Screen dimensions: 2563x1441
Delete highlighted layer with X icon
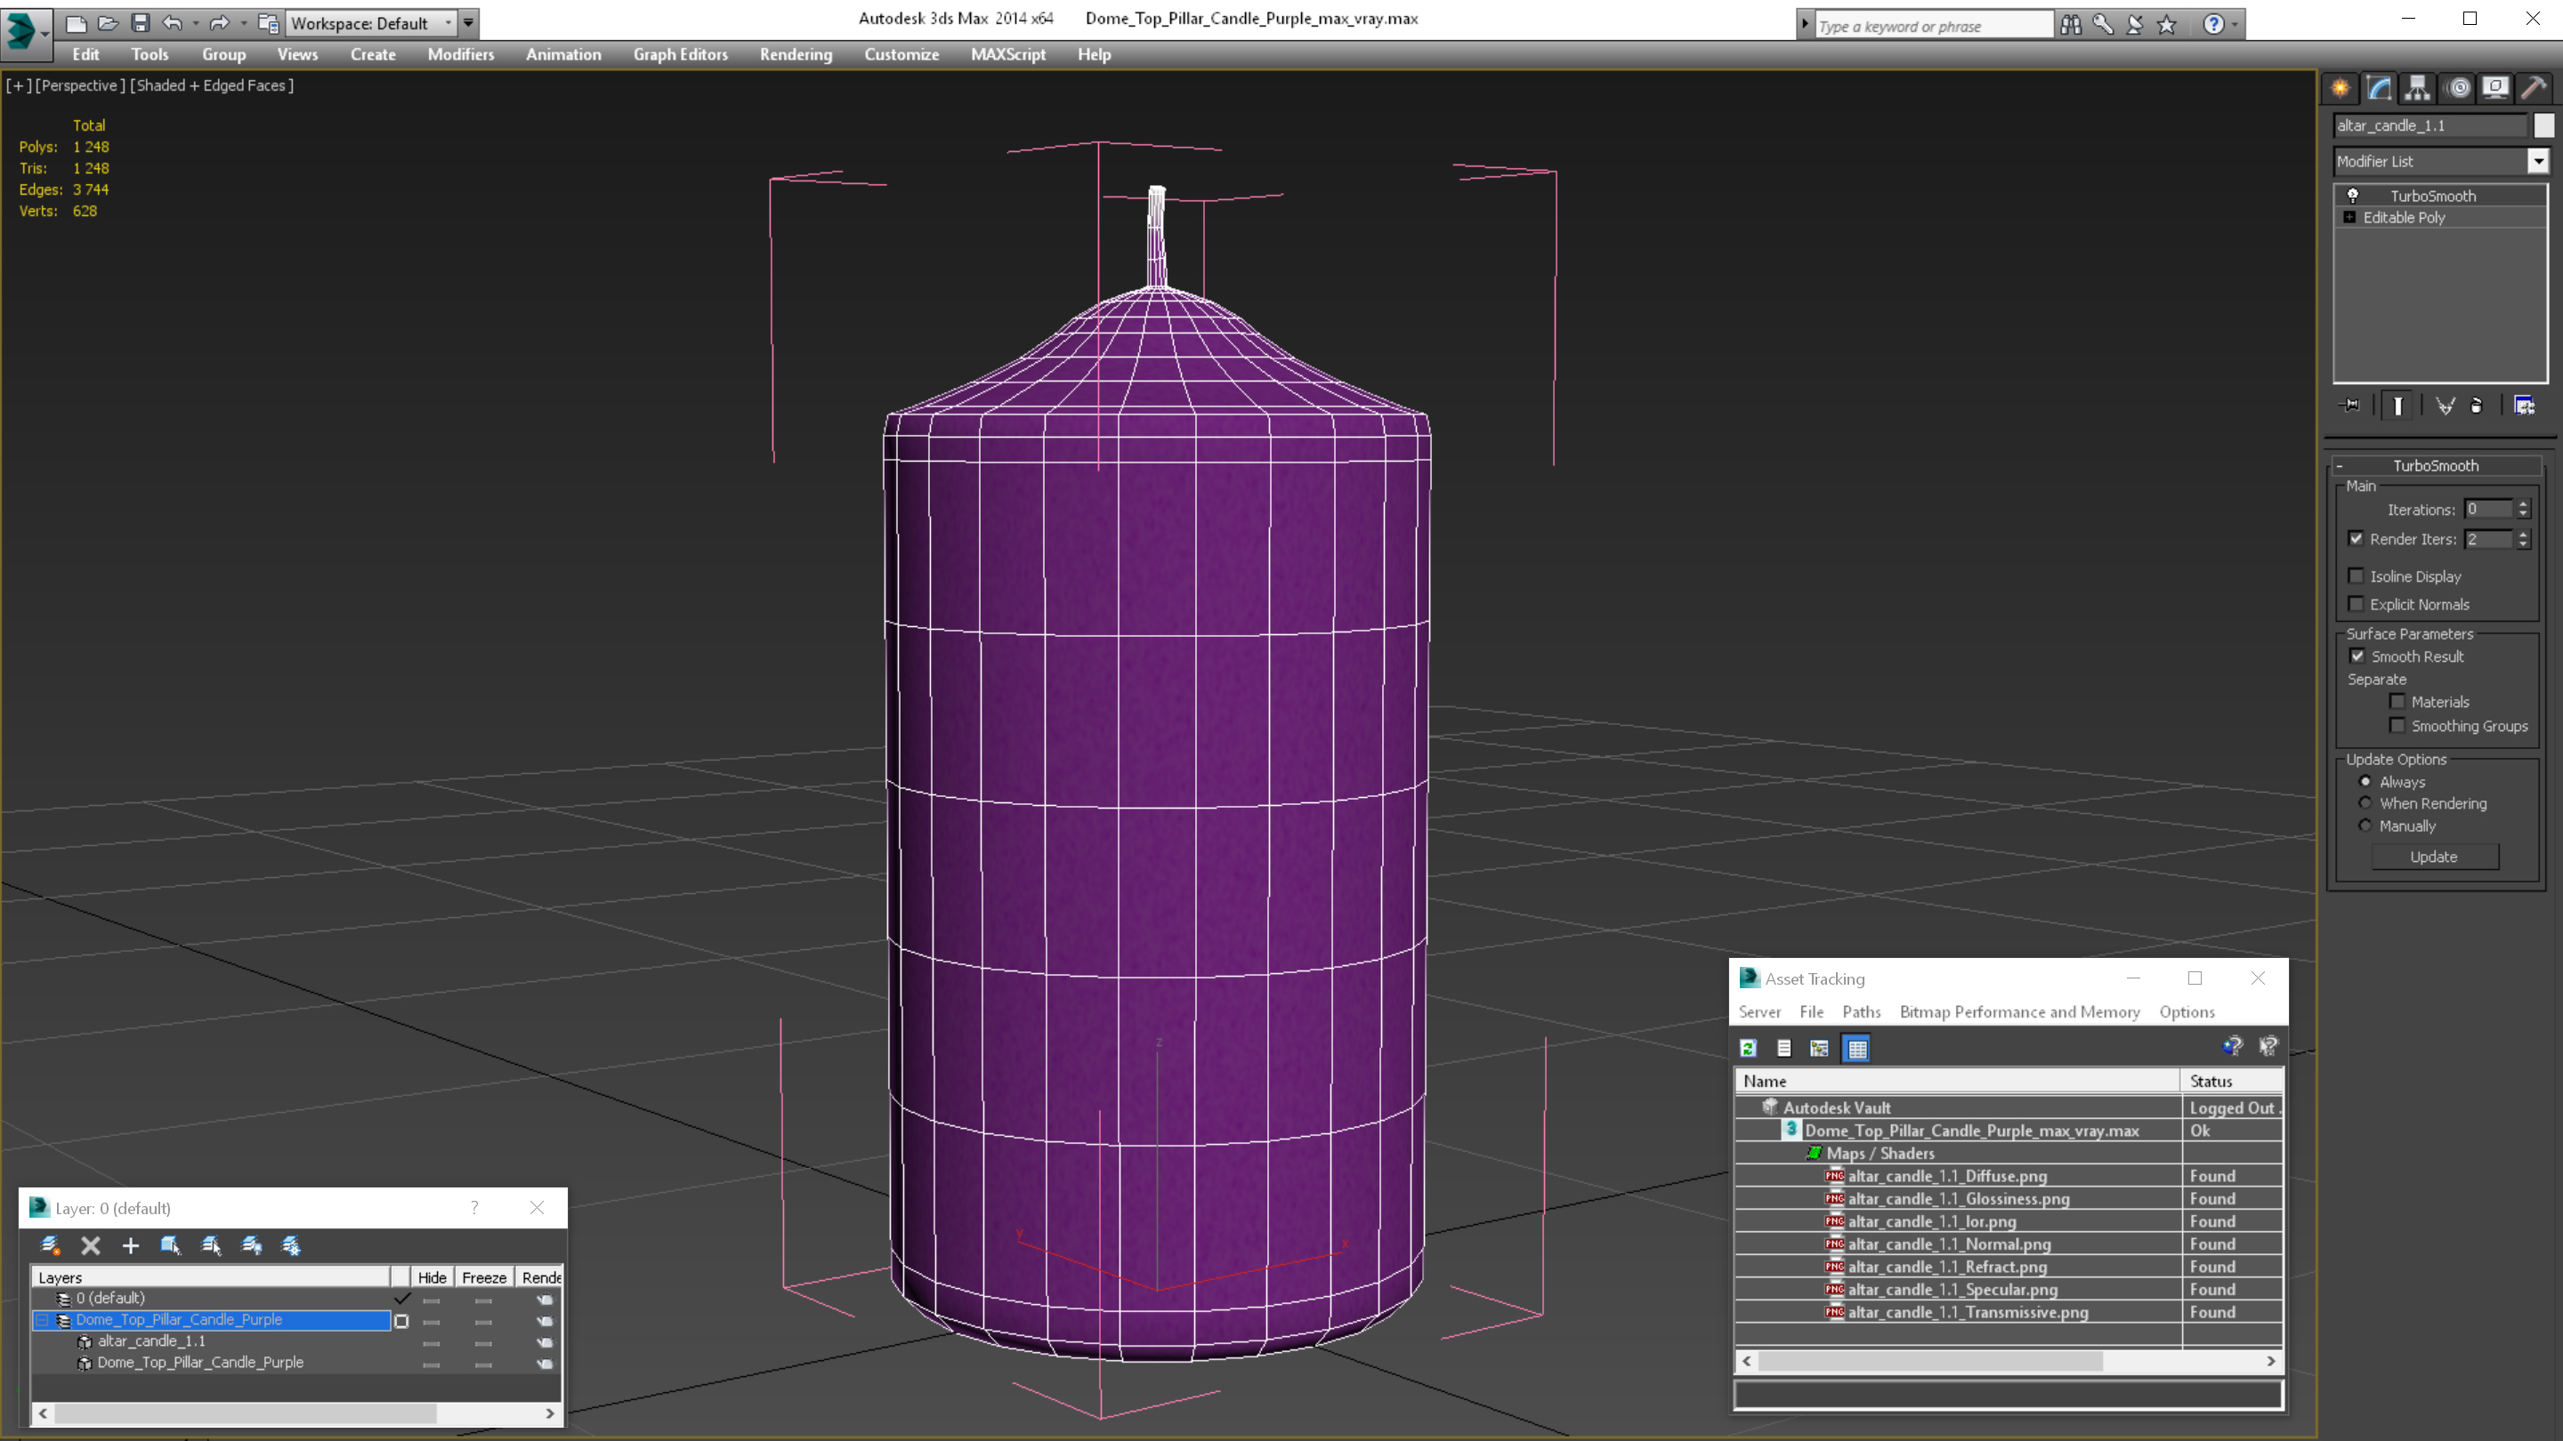(91, 1245)
